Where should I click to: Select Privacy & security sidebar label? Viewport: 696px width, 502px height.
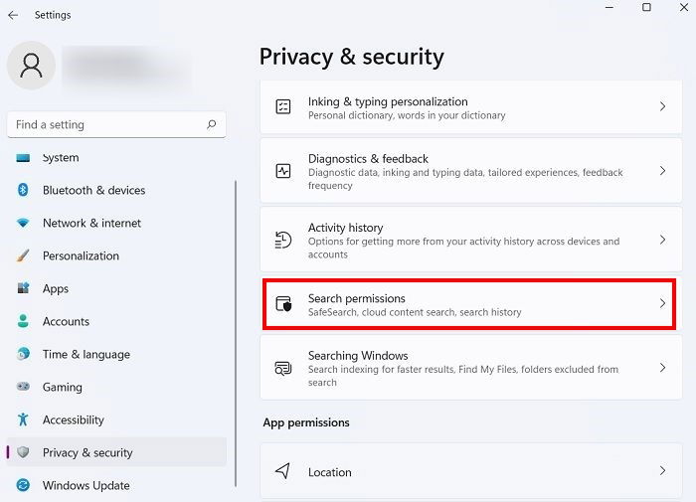click(87, 452)
